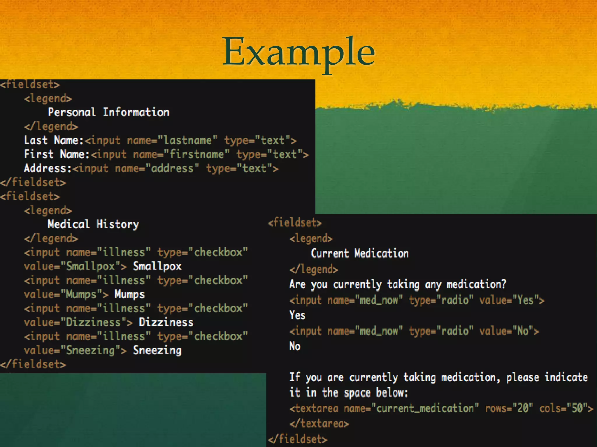Click the <legend> tag above Current Medication
Screen dimensions: 597x447
(311, 238)
